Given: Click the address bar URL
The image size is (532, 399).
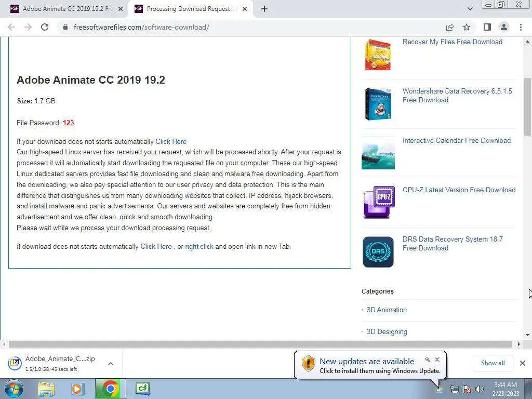Looking at the screenshot, I should coord(141,27).
